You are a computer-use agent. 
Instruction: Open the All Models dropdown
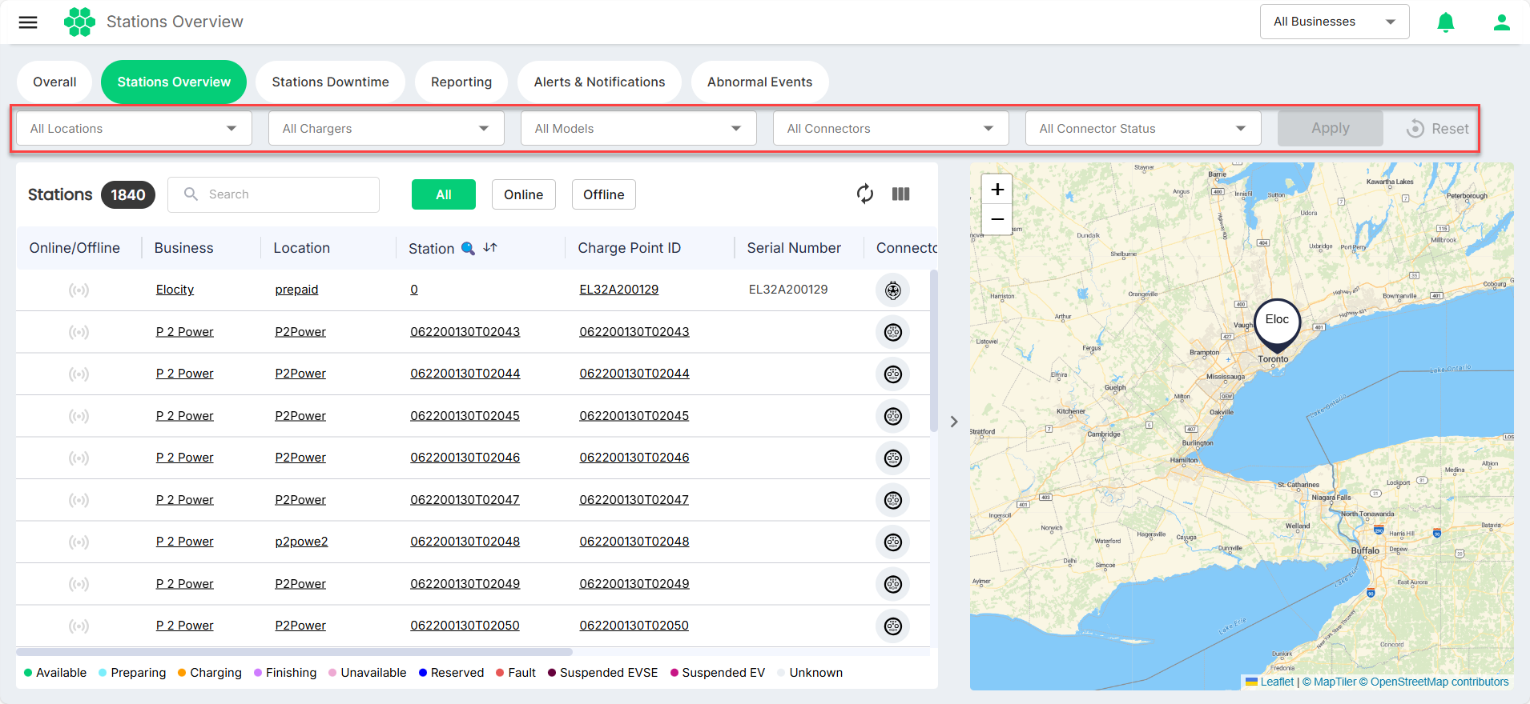(638, 129)
